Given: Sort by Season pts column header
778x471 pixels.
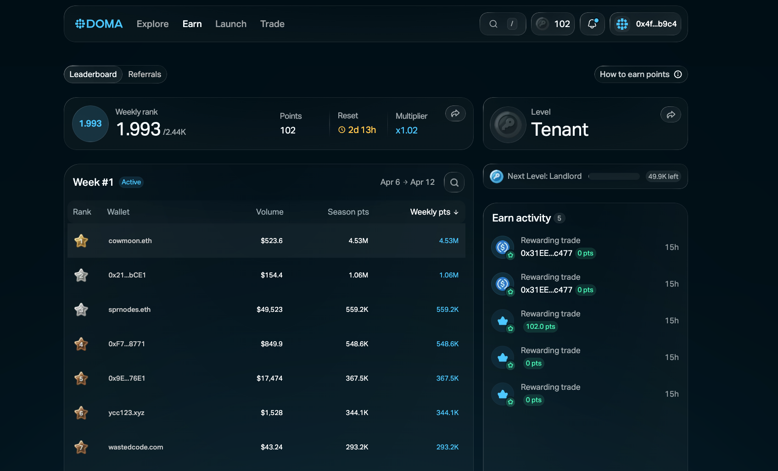Looking at the screenshot, I should 348,212.
